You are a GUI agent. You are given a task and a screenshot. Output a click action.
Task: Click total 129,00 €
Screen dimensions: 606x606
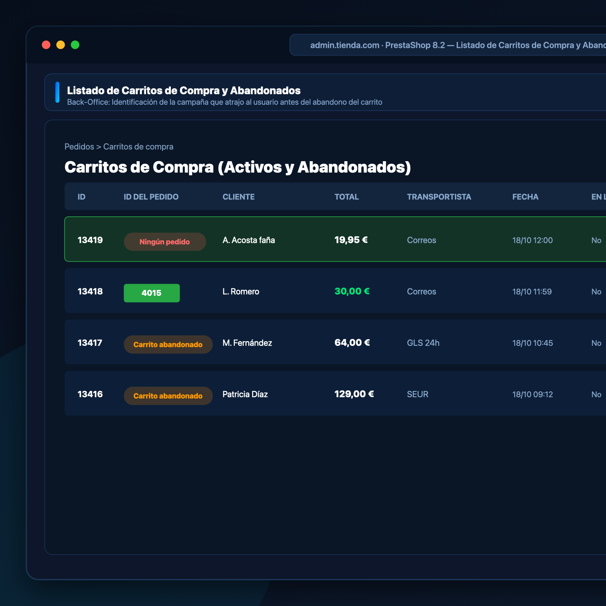click(354, 394)
